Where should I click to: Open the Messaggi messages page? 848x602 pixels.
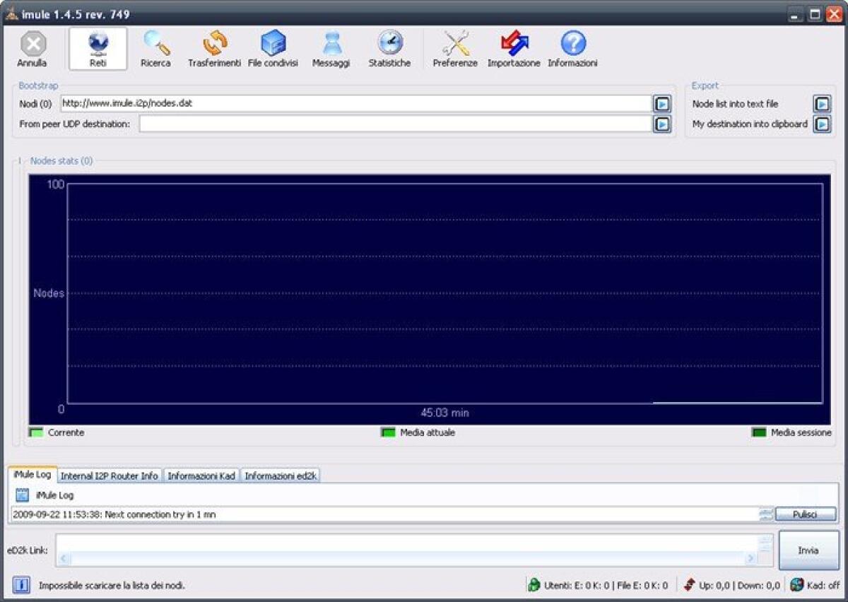click(x=331, y=48)
